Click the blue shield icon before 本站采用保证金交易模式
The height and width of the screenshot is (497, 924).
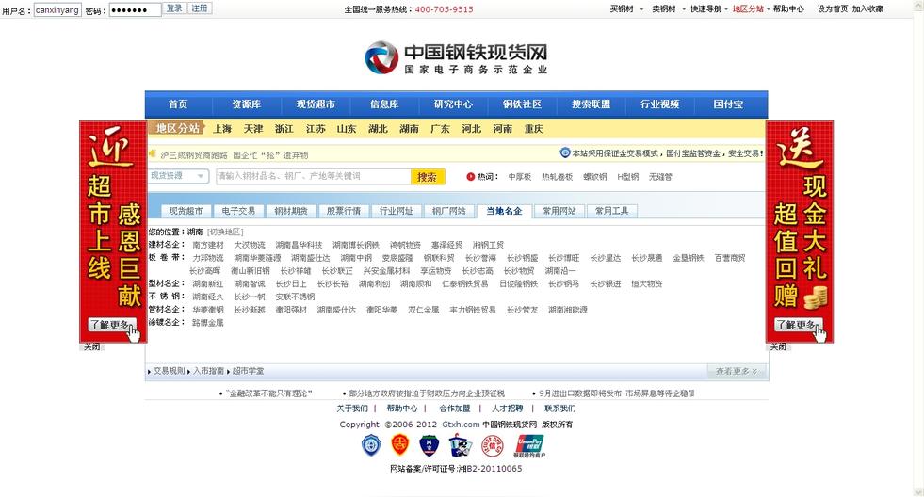[x=565, y=152]
